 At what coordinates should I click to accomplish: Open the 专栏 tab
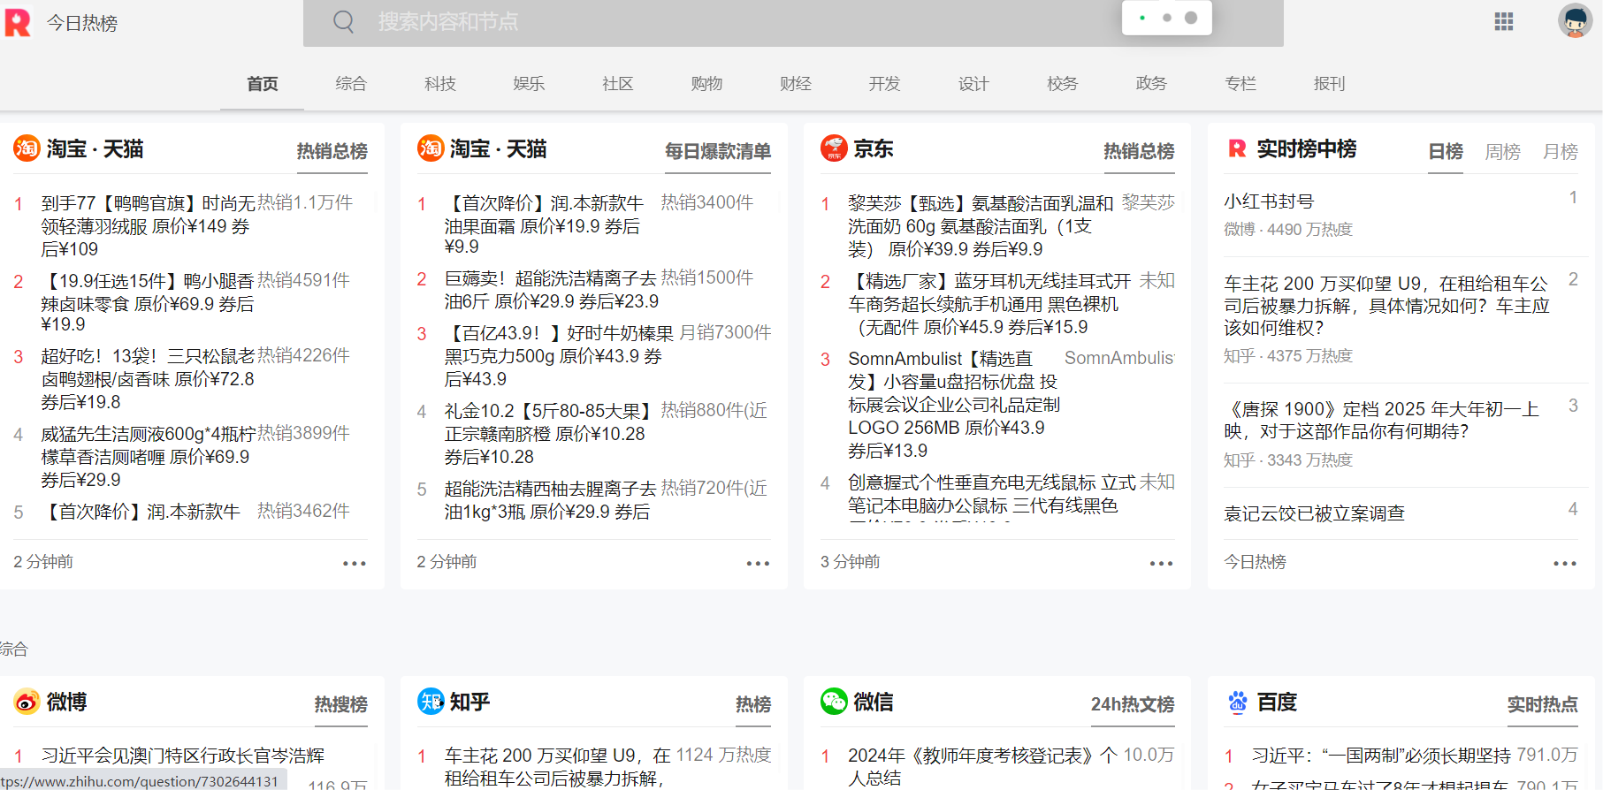pos(1240,84)
